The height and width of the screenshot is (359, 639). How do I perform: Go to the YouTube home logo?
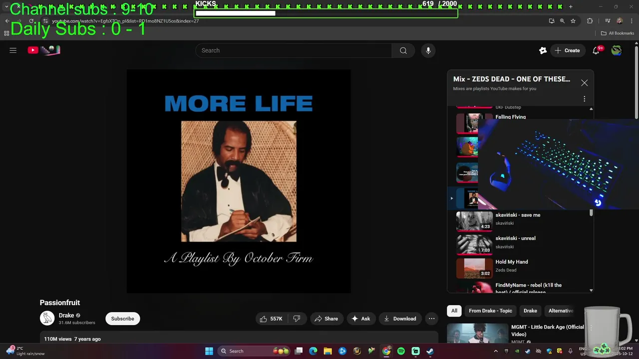point(44,50)
